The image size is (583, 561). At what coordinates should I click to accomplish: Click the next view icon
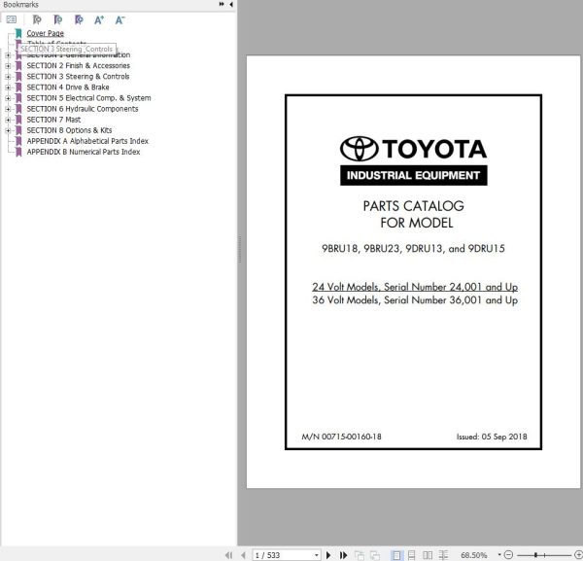click(375, 555)
